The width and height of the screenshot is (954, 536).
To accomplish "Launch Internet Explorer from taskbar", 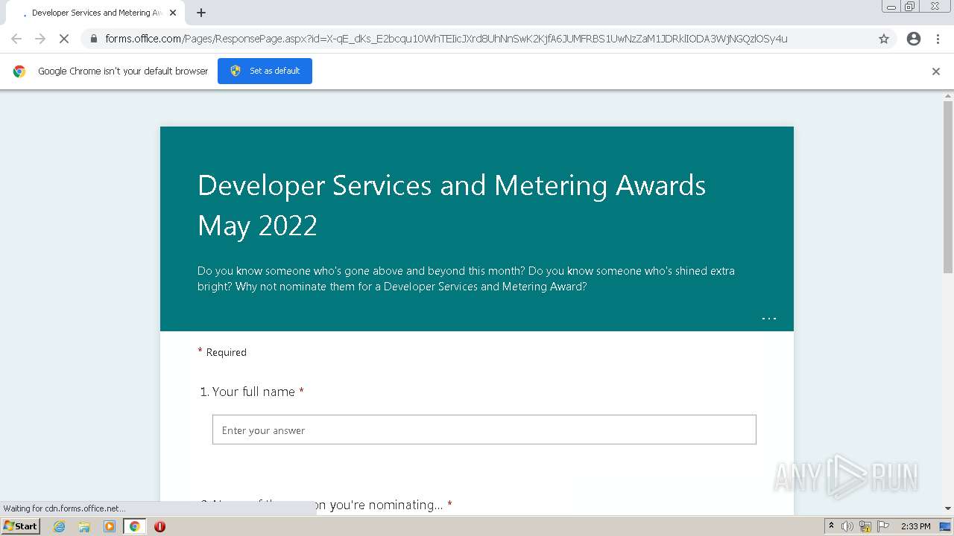I will (x=60, y=526).
